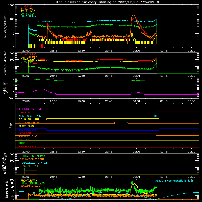Click the Degrees or % axis title

pos(7,189)
